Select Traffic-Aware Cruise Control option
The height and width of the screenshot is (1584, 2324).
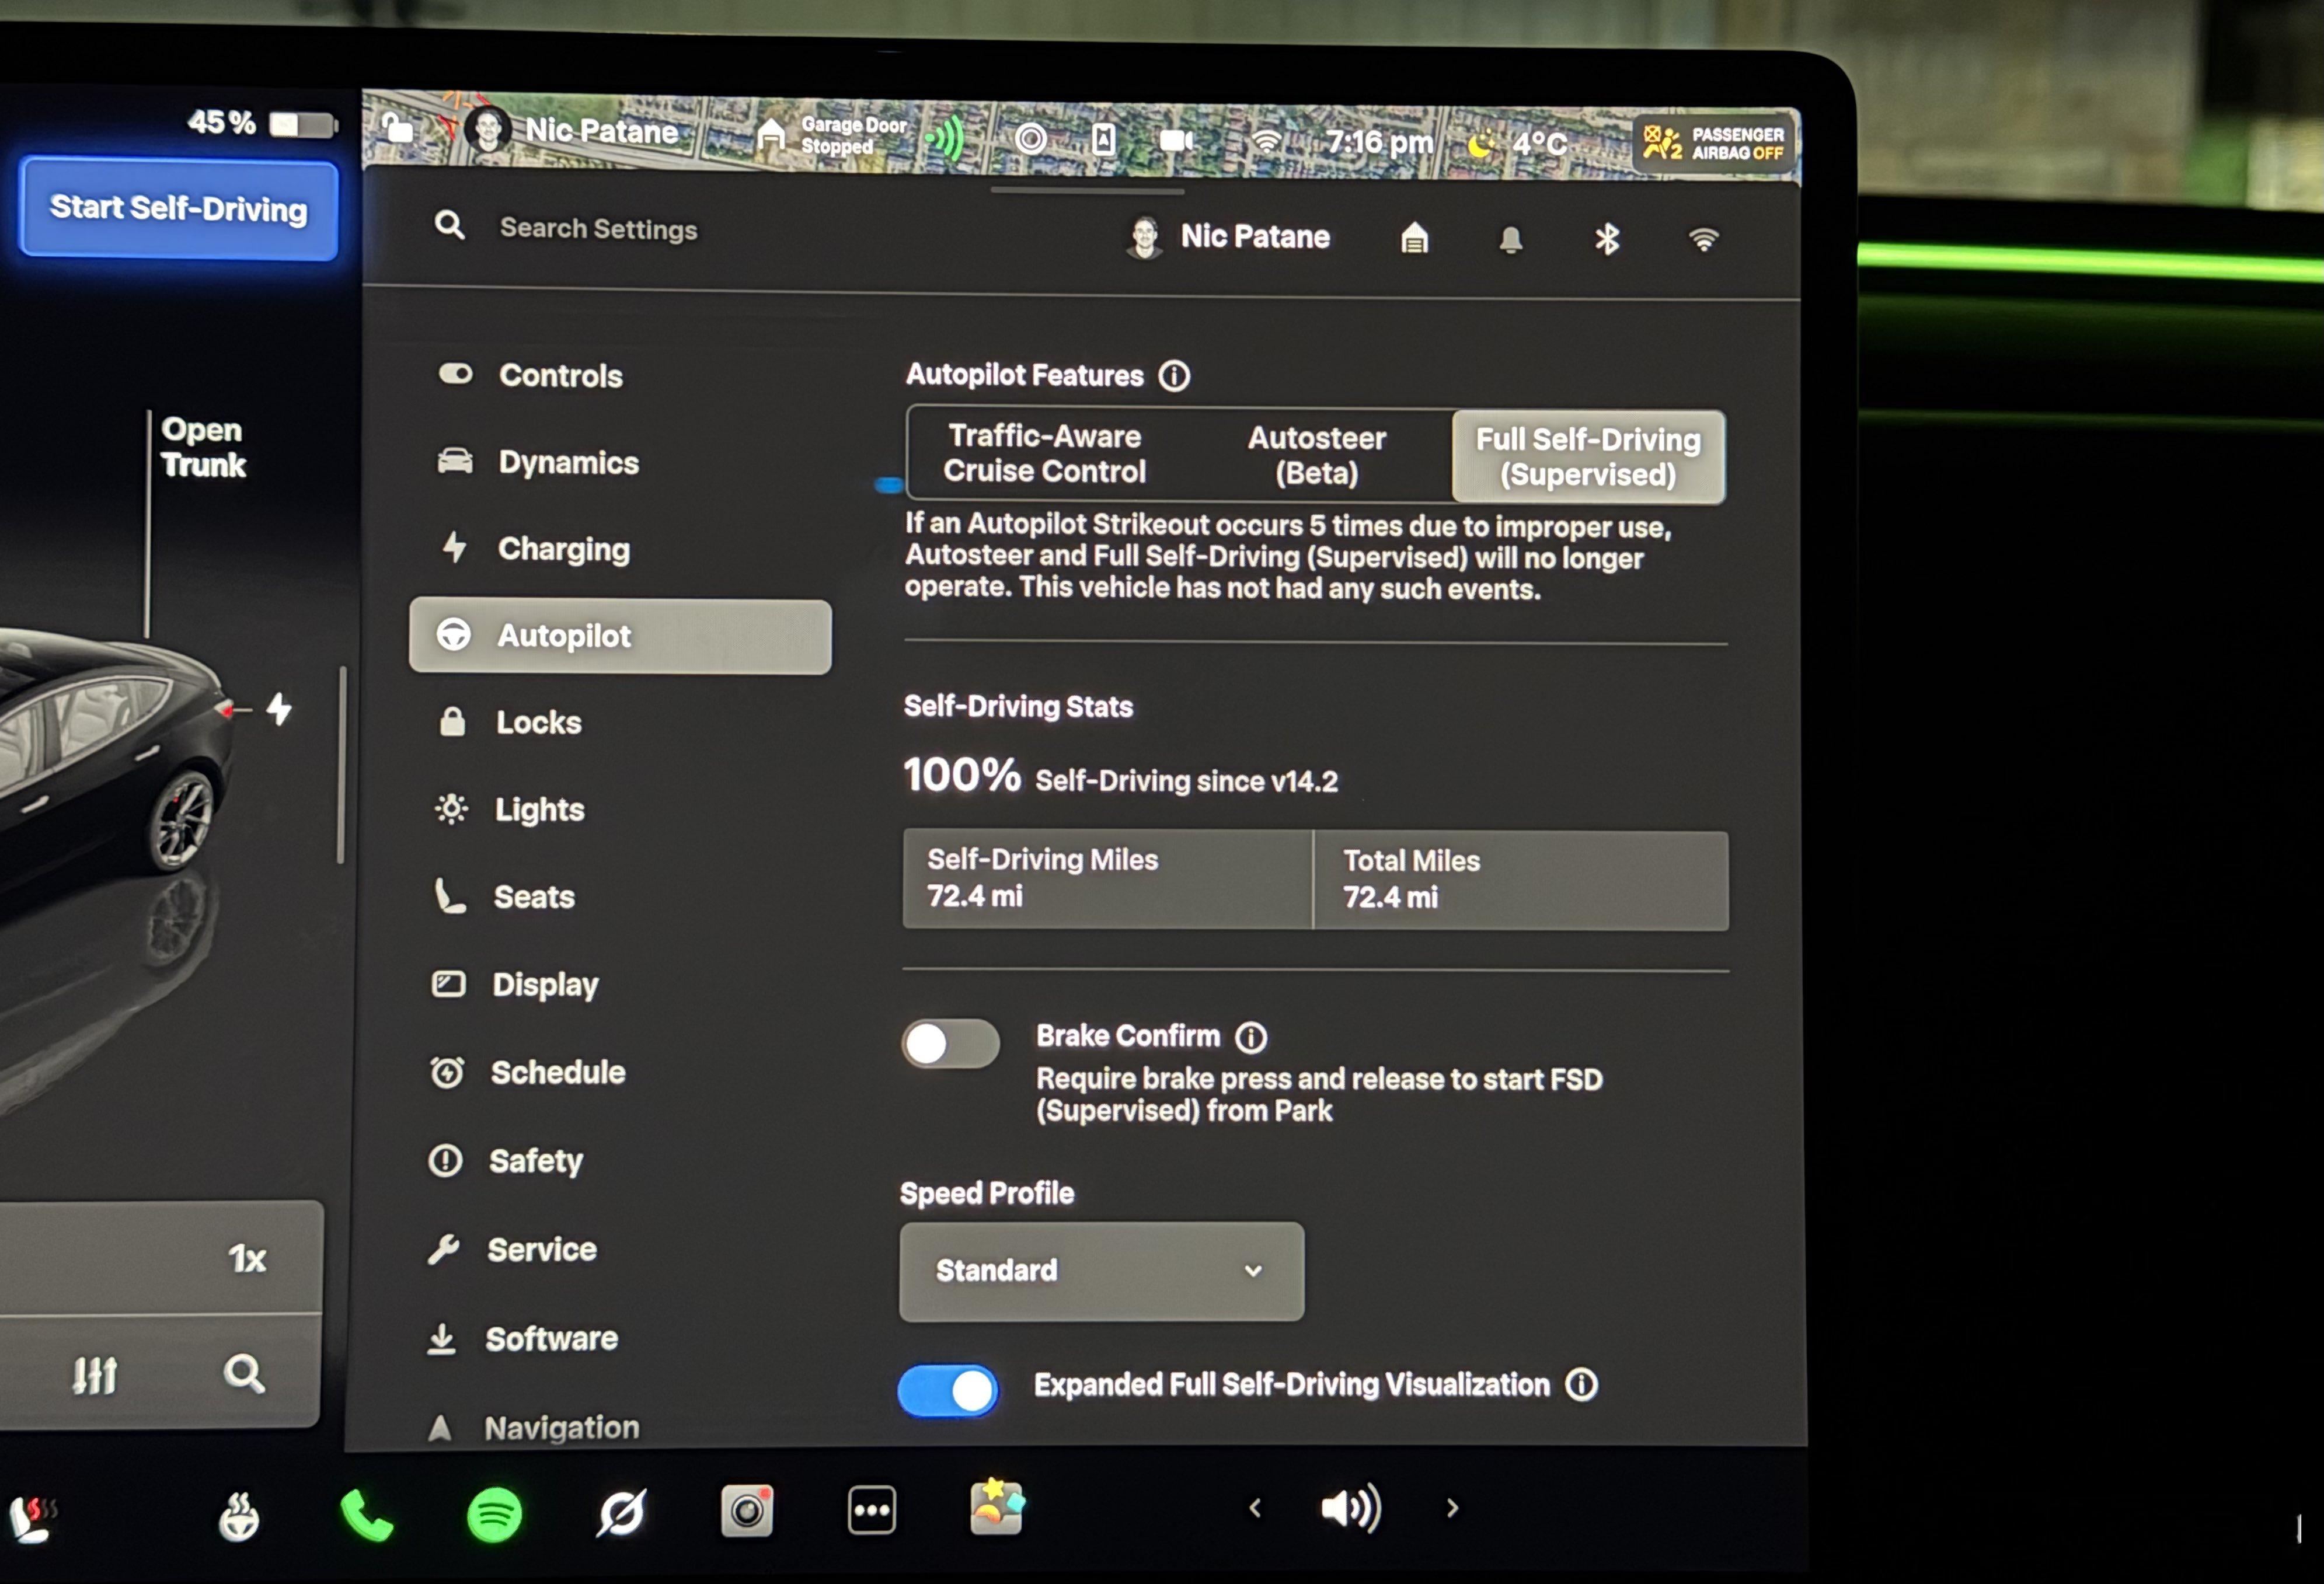[1044, 454]
